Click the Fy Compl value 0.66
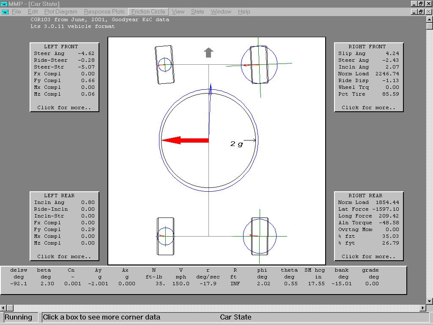This screenshot has height=325, width=433. [x=88, y=80]
